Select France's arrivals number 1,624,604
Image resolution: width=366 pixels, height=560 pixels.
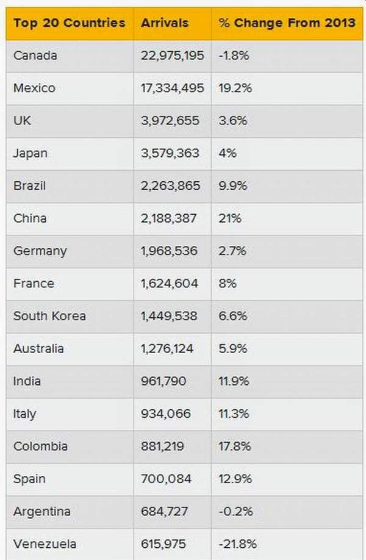tap(169, 284)
